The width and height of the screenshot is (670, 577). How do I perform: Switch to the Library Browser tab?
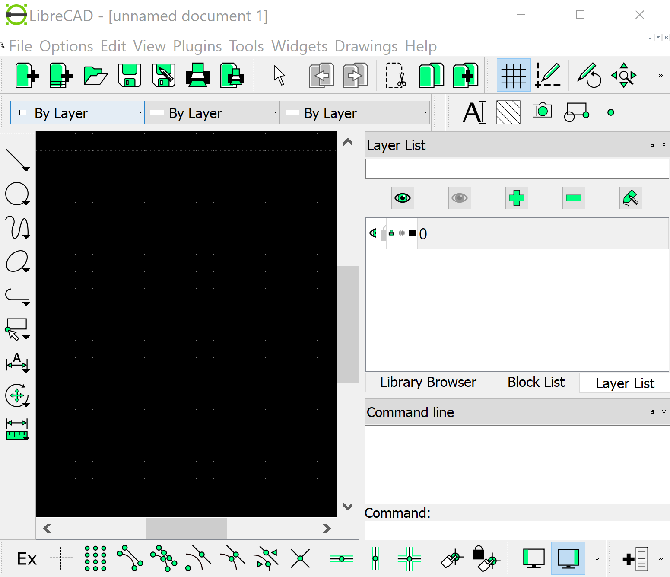428,382
